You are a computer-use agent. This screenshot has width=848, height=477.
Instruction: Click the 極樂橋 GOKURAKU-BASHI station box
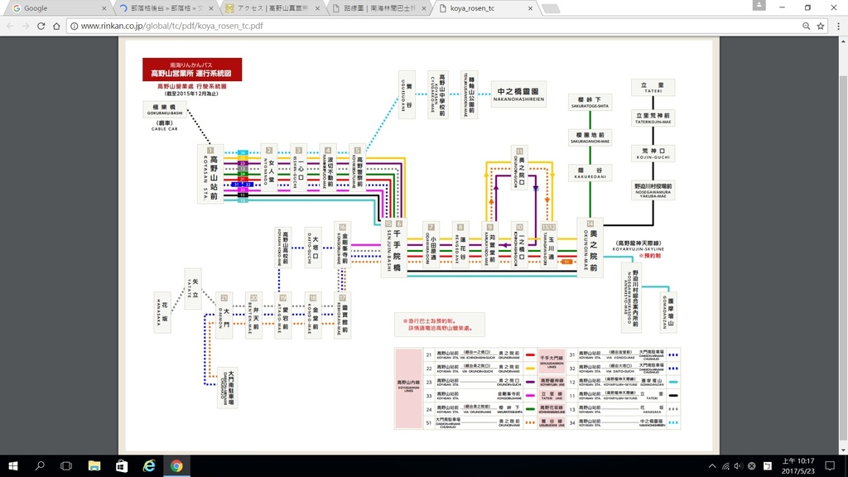tap(165, 109)
